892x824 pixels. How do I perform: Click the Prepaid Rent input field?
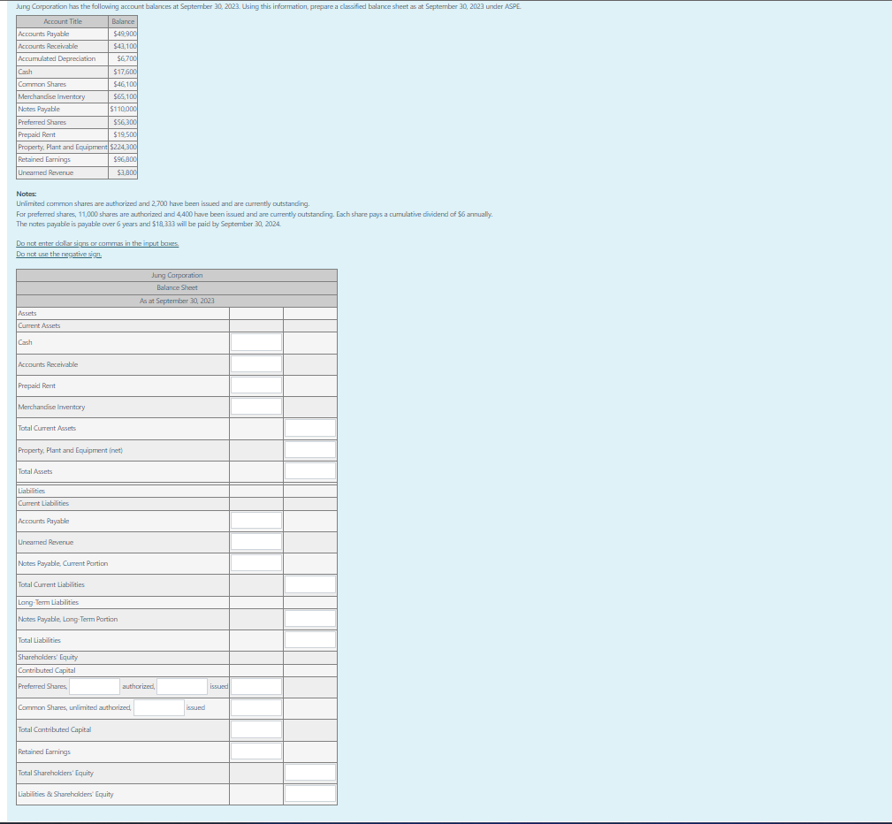[255, 385]
